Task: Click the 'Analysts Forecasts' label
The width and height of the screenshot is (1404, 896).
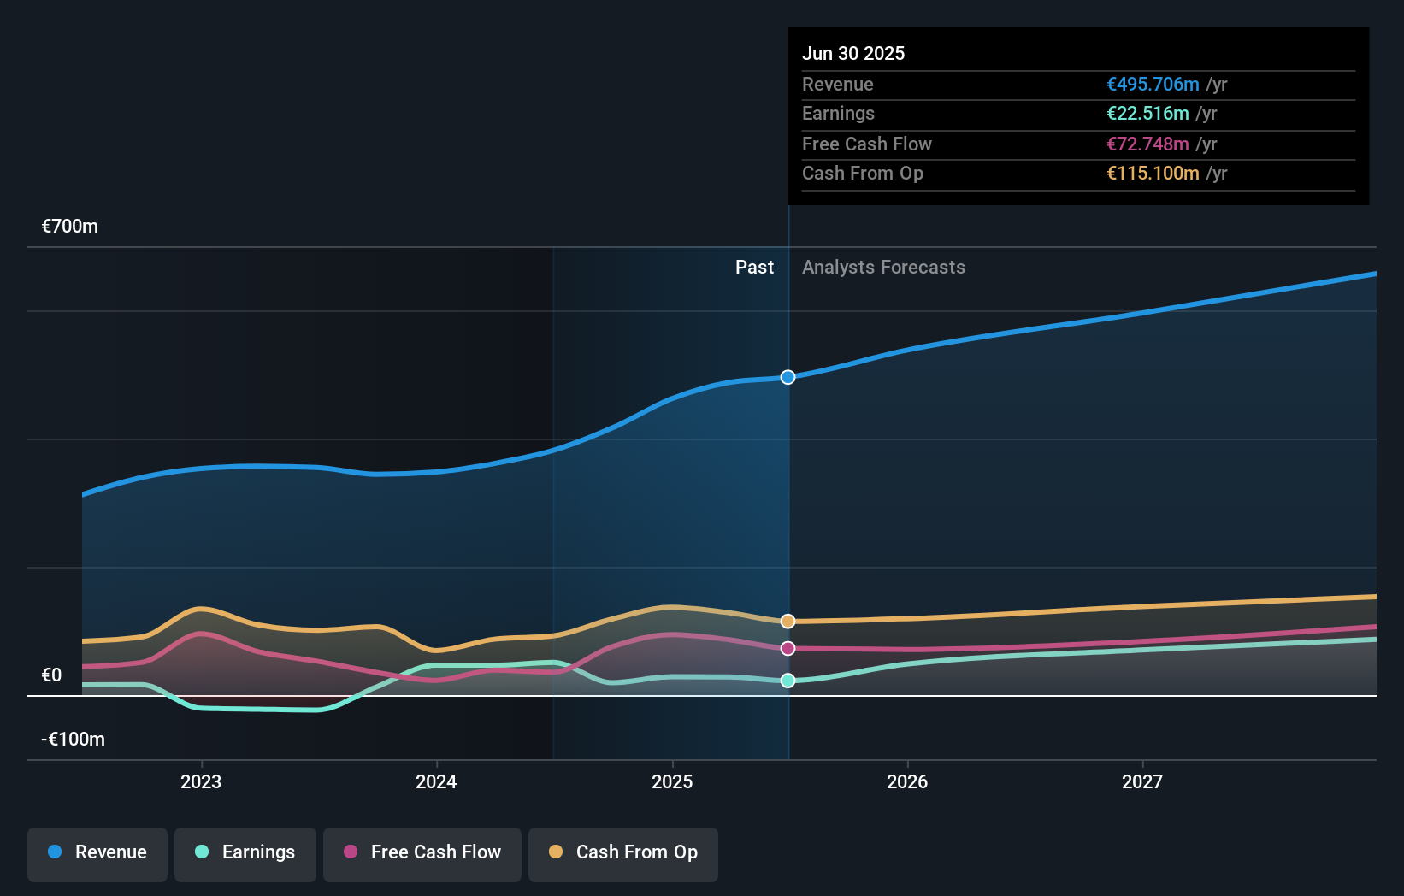Action: [883, 268]
